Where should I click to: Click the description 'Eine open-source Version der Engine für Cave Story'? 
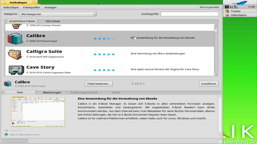(165, 69)
